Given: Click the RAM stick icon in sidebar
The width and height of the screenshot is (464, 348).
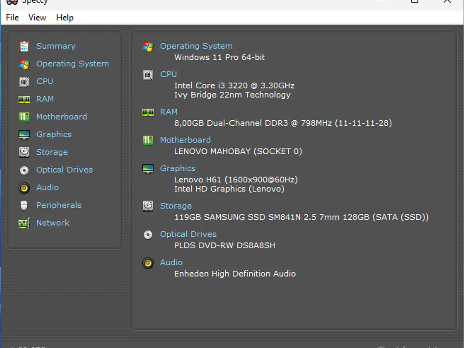Looking at the screenshot, I should click(24, 99).
